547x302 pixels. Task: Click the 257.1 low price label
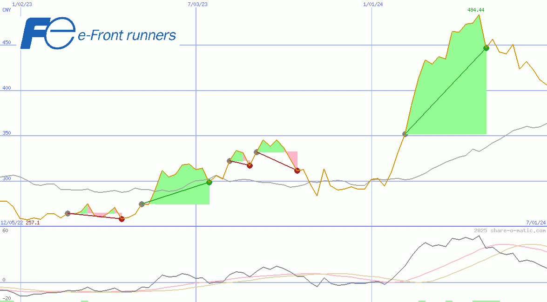(33, 223)
